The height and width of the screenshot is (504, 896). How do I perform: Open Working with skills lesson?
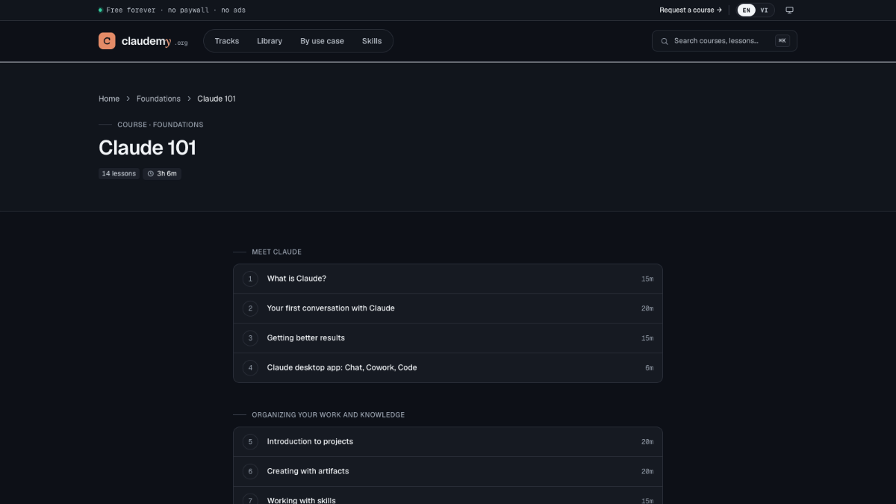[448, 496]
